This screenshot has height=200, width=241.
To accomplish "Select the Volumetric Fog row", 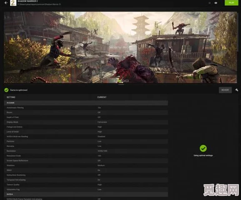I will [x=86, y=190].
